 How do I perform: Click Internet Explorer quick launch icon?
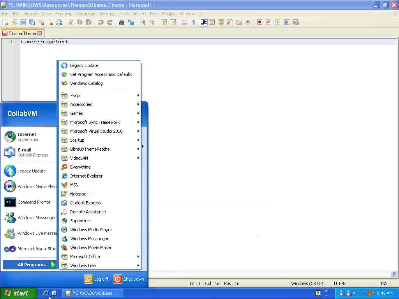(46, 293)
